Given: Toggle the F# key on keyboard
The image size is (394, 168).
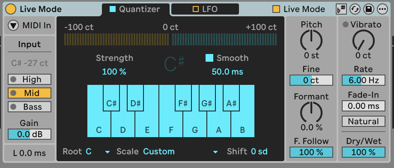Looking at the screenshot, I should [183, 98].
